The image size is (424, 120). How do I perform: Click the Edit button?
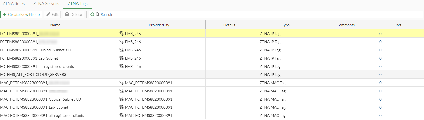(52, 15)
